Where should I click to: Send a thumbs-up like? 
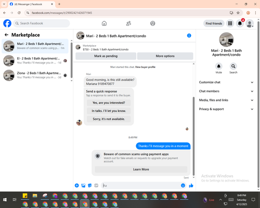[x=191, y=186]
